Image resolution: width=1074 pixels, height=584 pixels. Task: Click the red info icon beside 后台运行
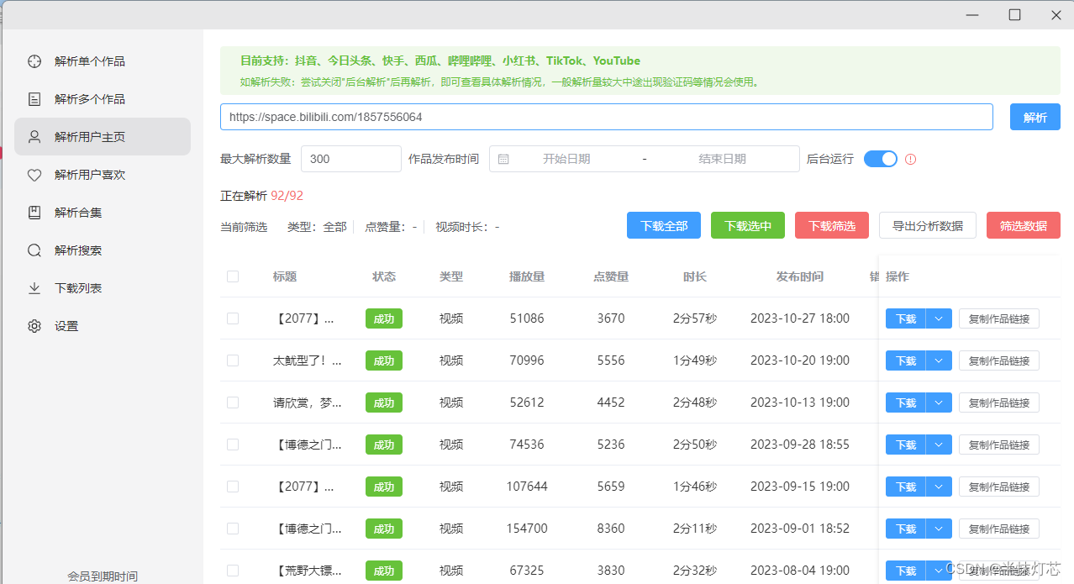pos(910,159)
